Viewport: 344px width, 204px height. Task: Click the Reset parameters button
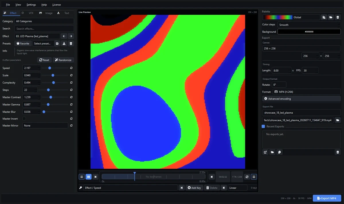(44, 60)
